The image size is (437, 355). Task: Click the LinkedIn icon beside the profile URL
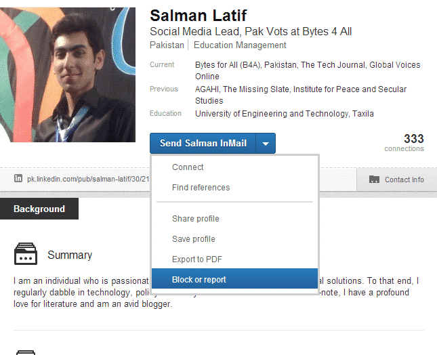(x=18, y=179)
